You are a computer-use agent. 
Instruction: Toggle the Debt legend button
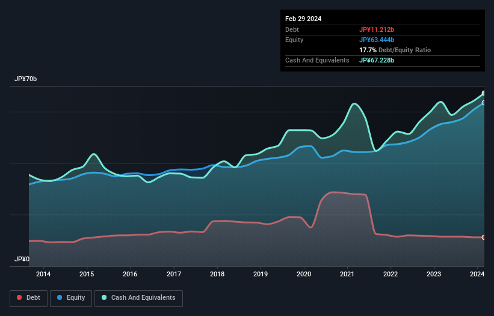point(28,298)
